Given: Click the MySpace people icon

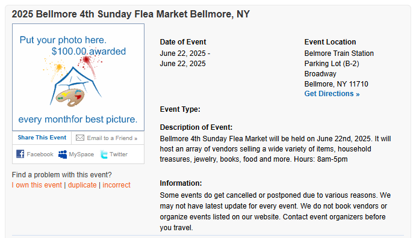Looking at the screenshot, I should pos(63,154).
